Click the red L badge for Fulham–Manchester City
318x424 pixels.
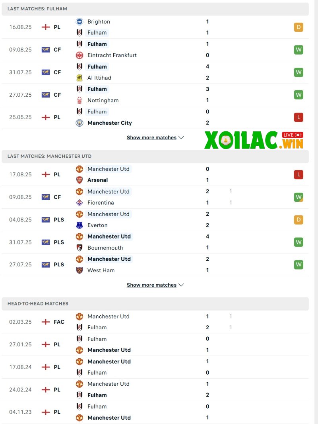tap(299, 117)
